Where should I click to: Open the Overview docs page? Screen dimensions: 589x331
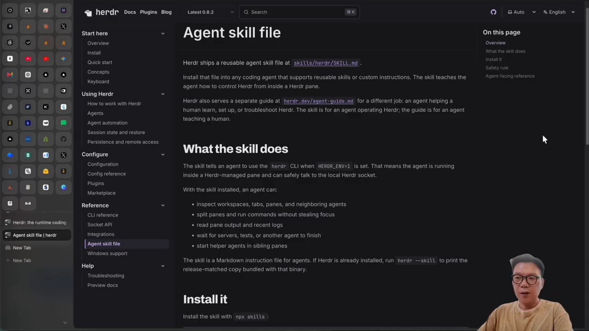pyautogui.click(x=98, y=43)
